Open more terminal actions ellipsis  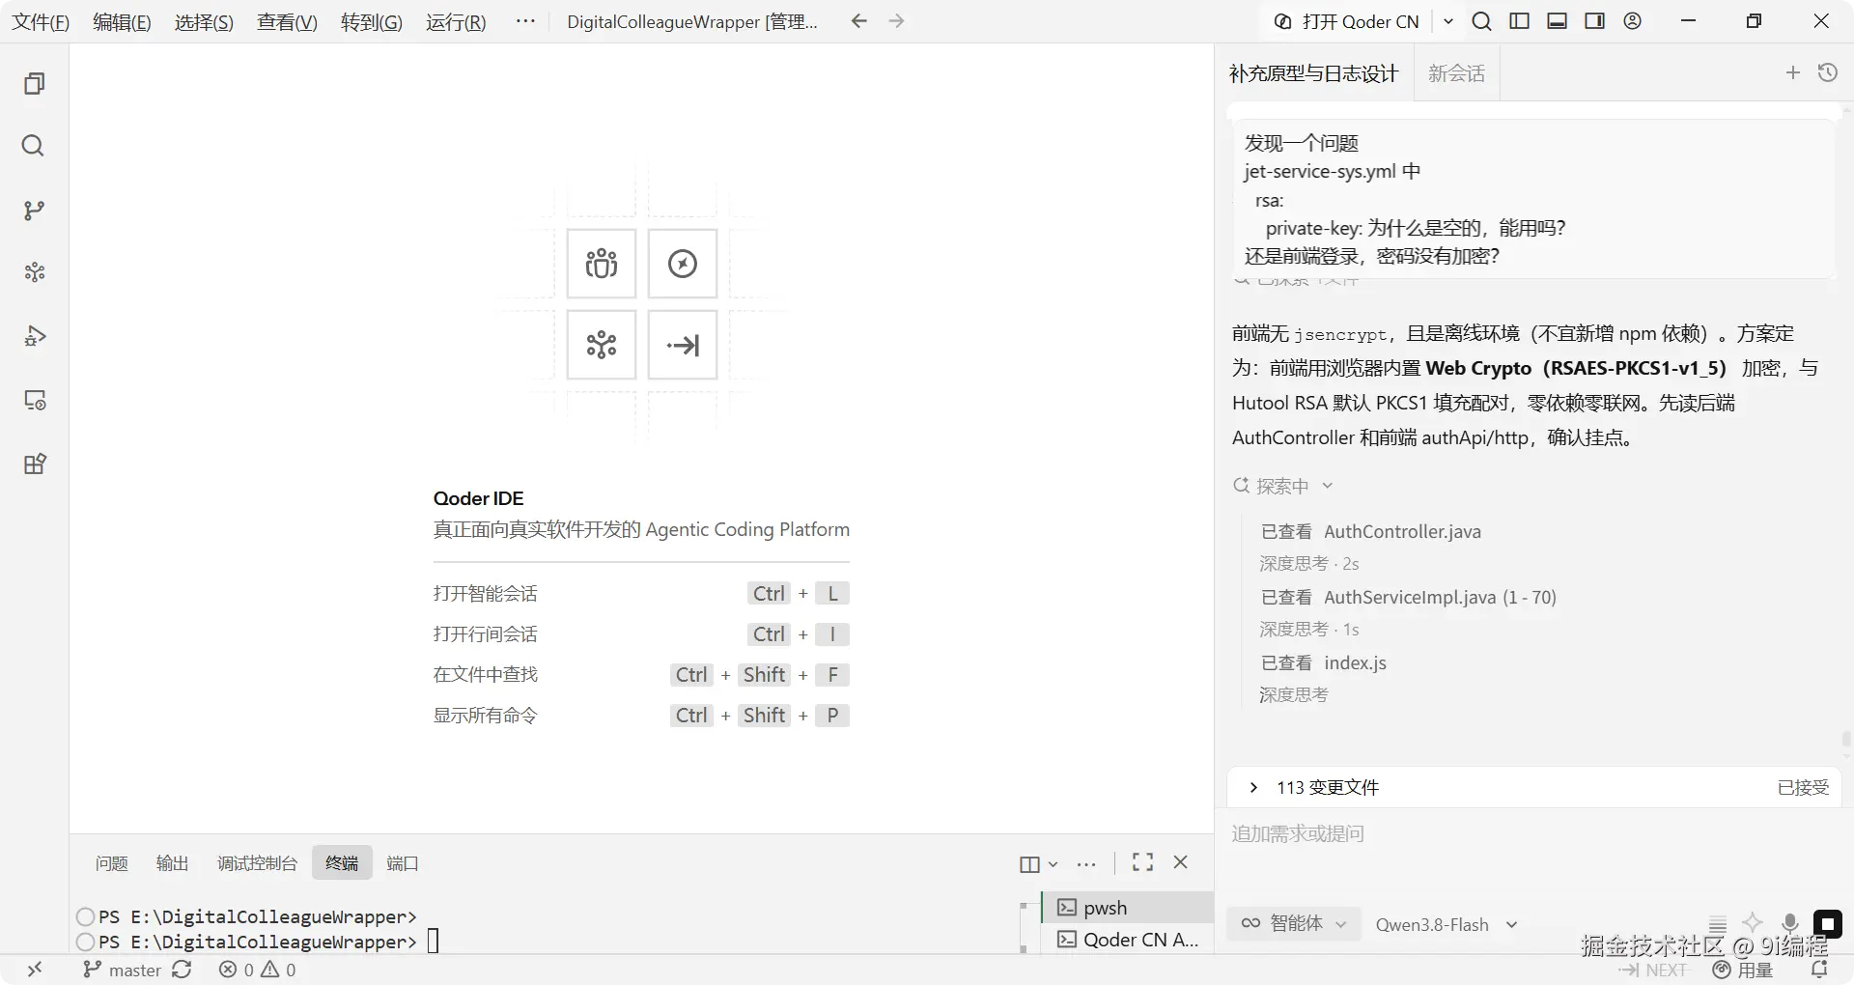(1086, 864)
